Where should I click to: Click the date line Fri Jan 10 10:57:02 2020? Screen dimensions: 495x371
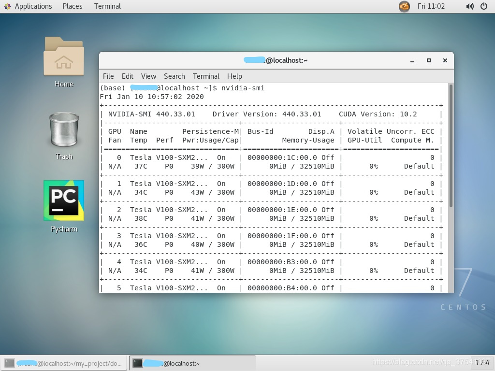[152, 97]
